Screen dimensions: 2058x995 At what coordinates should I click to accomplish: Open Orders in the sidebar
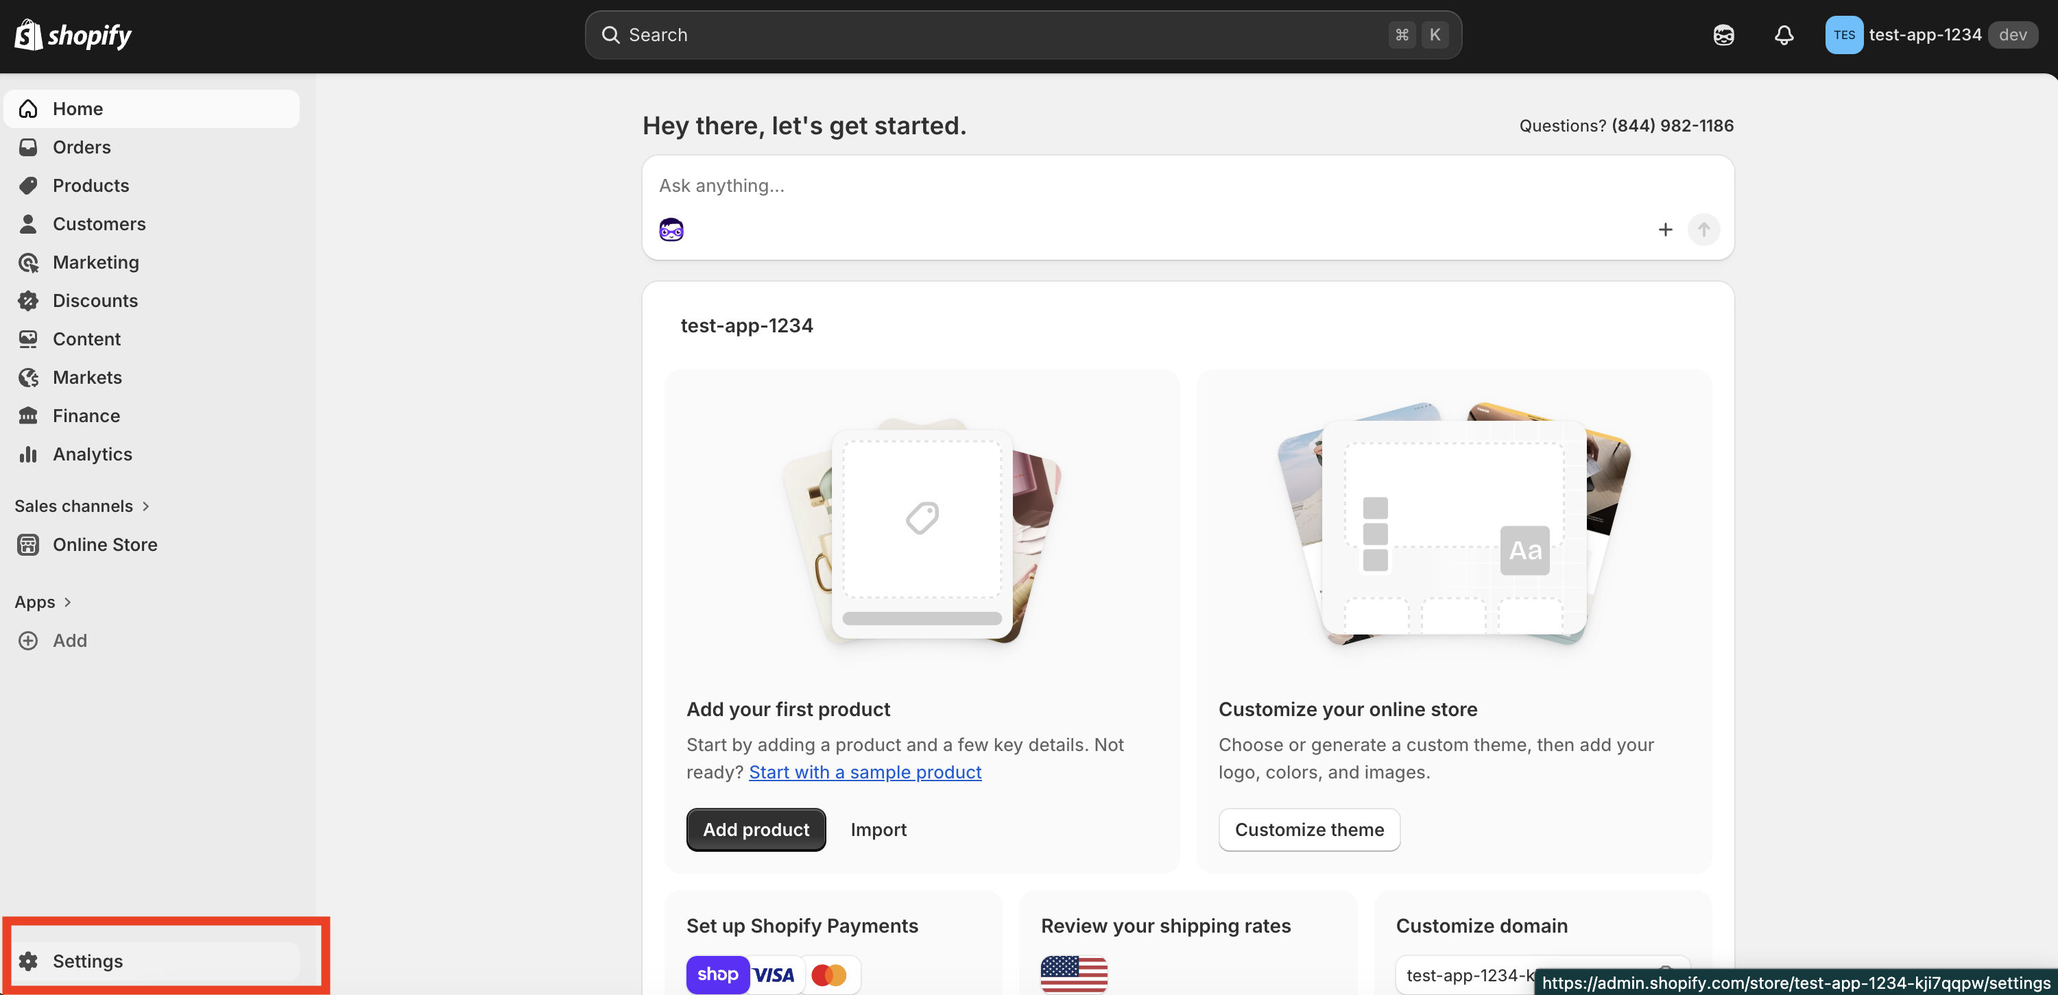(x=152, y=147)
